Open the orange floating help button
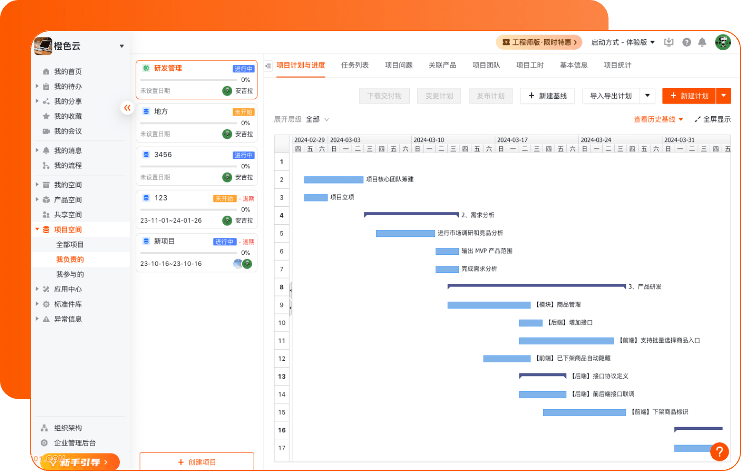The width and height of the screenshot is (741, 471). (719, 451)
